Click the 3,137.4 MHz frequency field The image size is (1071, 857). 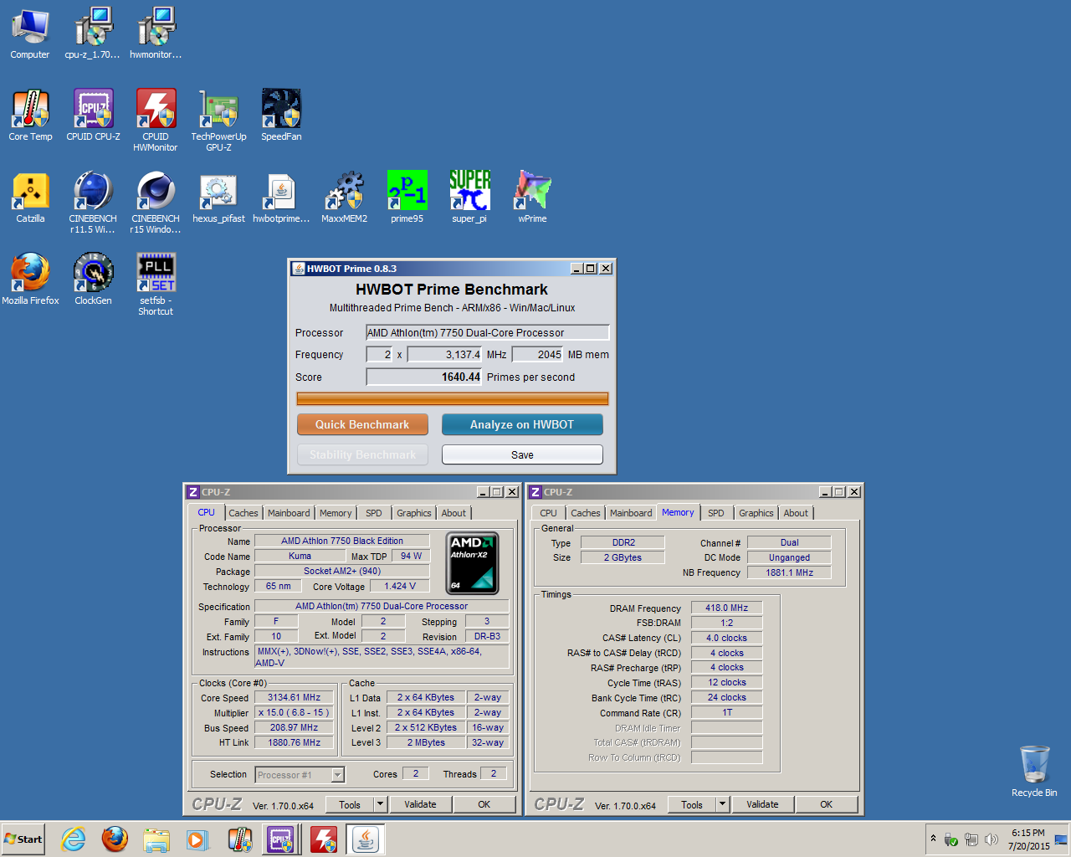click(444, 354)
